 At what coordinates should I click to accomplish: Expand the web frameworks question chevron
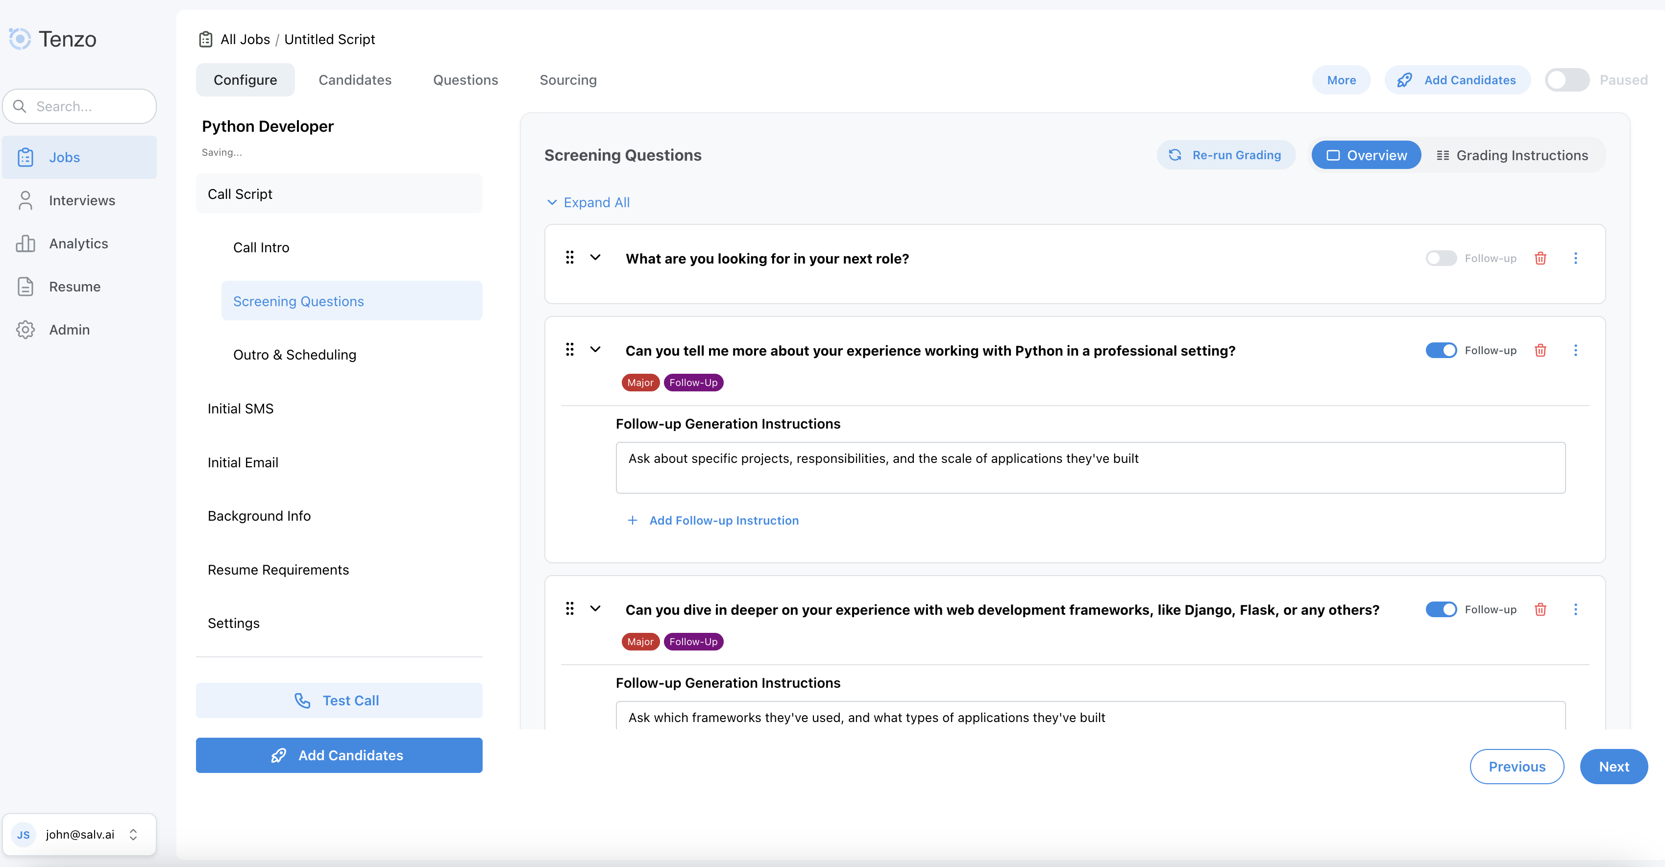click(595, 608)
